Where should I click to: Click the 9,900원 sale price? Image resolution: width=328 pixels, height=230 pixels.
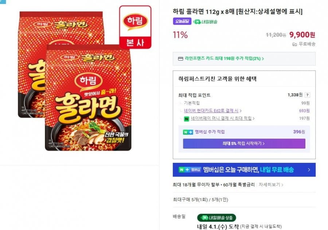(x=302, y=35)
